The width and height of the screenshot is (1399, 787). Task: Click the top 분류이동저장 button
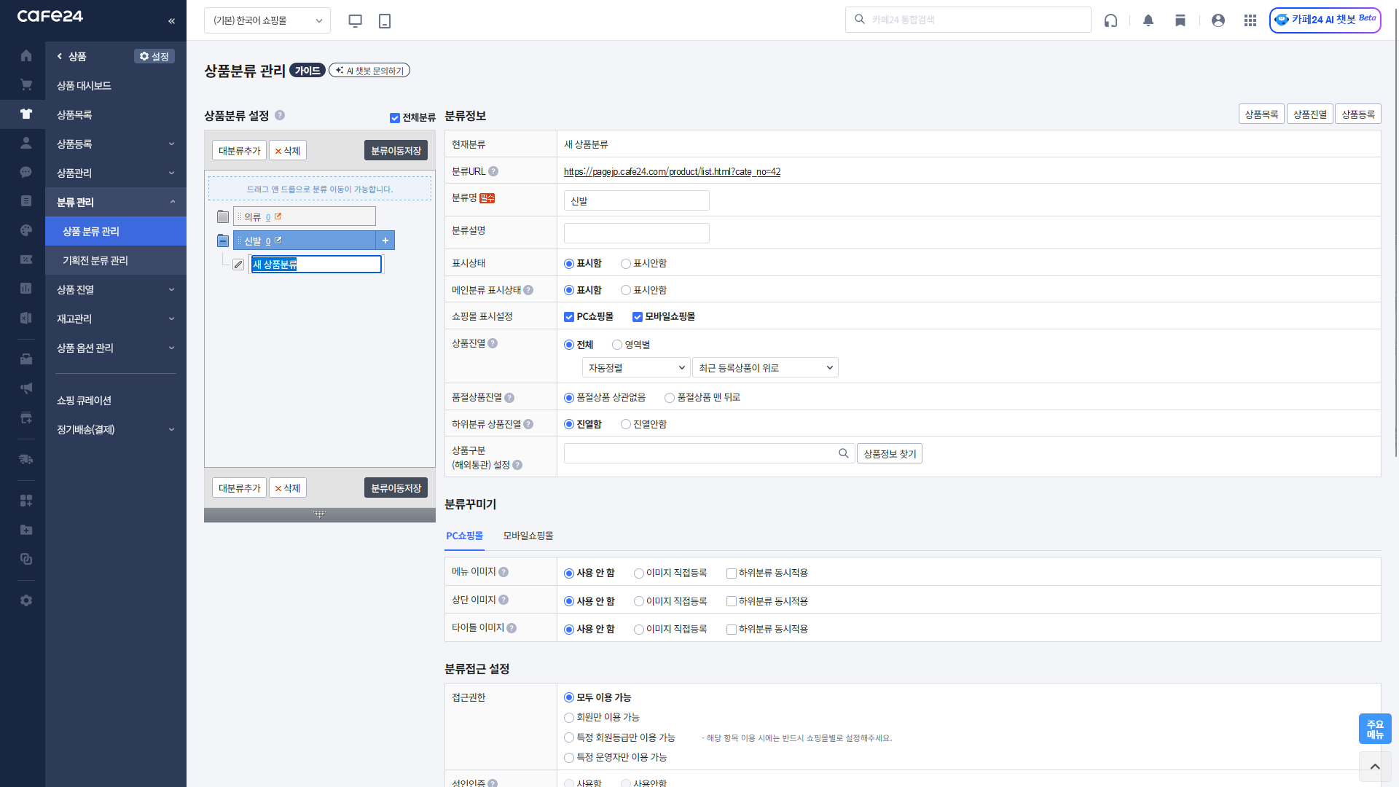(396, 151)
